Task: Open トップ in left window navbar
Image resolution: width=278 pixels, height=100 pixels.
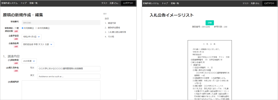Action: pyautogui.click(x=23, y=3)
